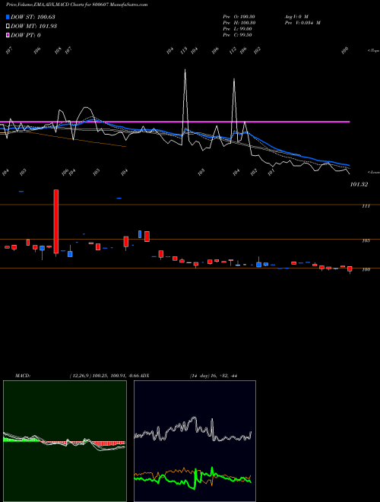Click the chart title mentioning ManafaSutra.com

pos(77,5)
